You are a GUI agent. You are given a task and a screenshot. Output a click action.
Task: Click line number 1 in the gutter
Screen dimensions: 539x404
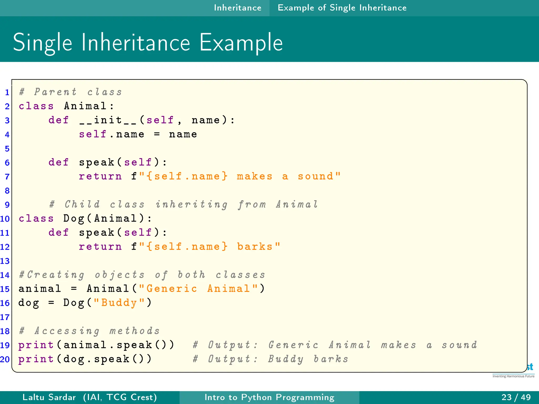(7, 92)
